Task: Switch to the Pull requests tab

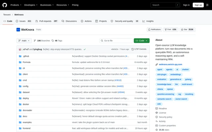Action: coord(46,21)
